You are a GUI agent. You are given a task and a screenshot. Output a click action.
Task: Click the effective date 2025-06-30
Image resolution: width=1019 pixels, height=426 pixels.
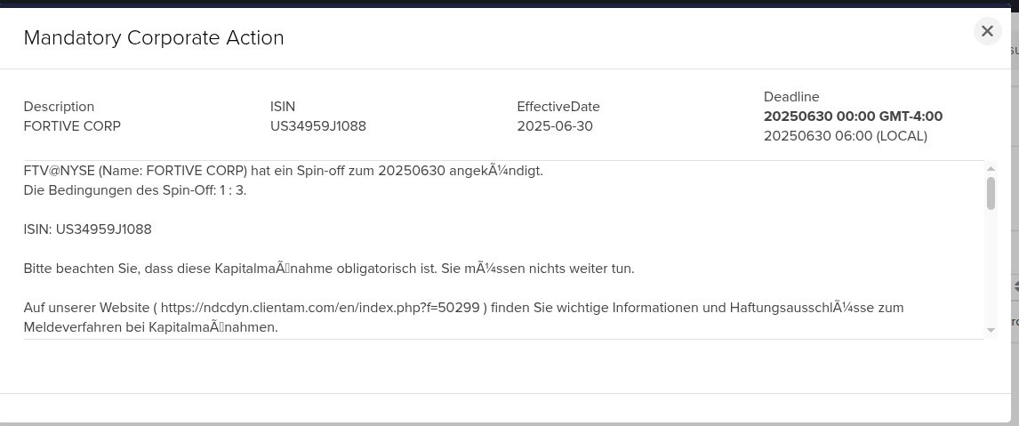pos(555,126)
